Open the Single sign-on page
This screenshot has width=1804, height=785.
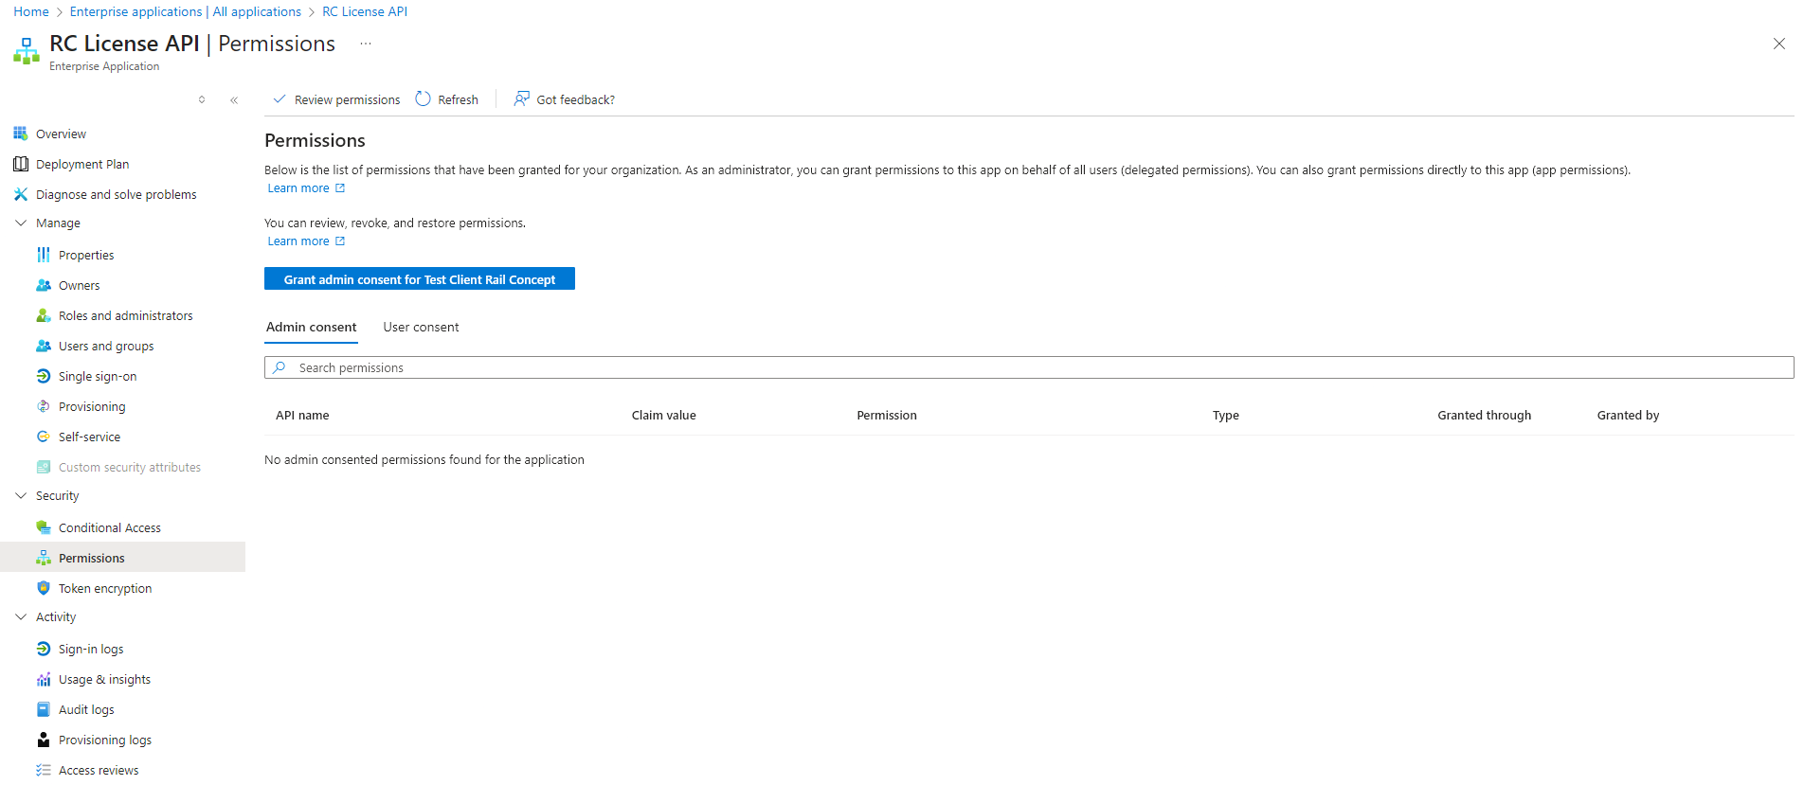click(x=97, y=377)
